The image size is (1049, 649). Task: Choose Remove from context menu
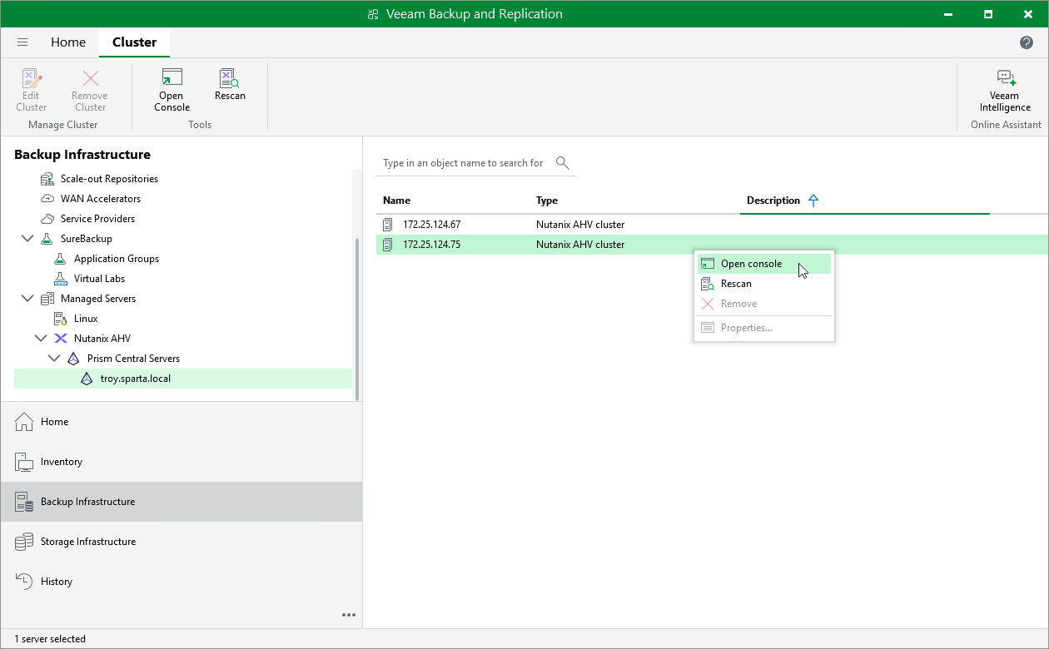pyautogui.click(x=764, y=304)
